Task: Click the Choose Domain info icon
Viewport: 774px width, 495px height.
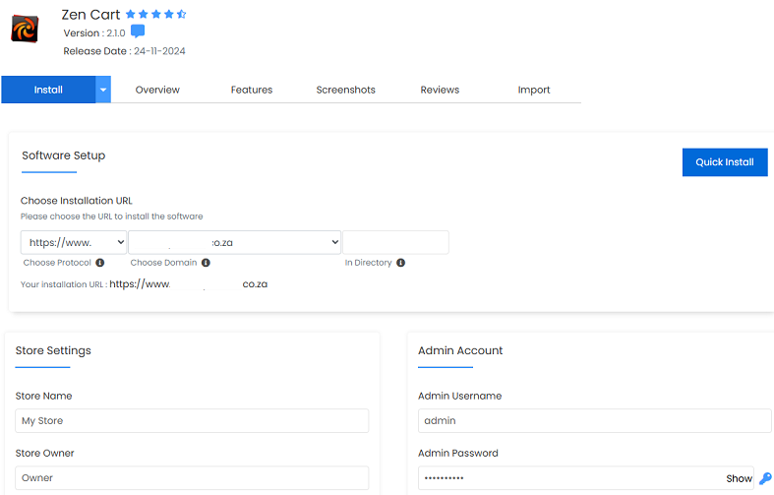Action: 206,263
